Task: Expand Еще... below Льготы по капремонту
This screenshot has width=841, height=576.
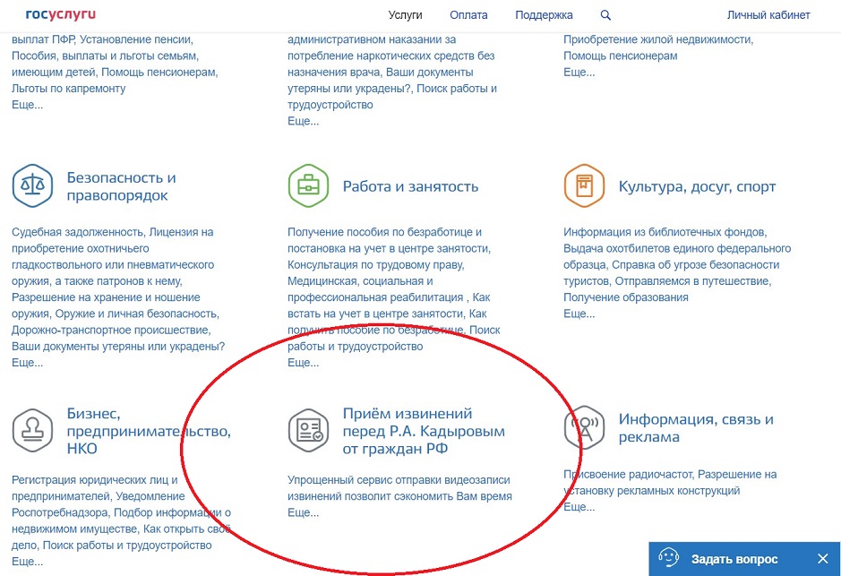Action: (28, 105)
